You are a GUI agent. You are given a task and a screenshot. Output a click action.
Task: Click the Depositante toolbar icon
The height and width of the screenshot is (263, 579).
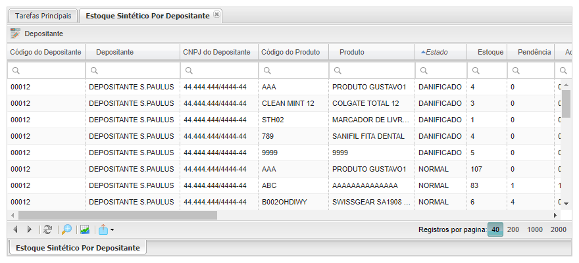[16, 34]
